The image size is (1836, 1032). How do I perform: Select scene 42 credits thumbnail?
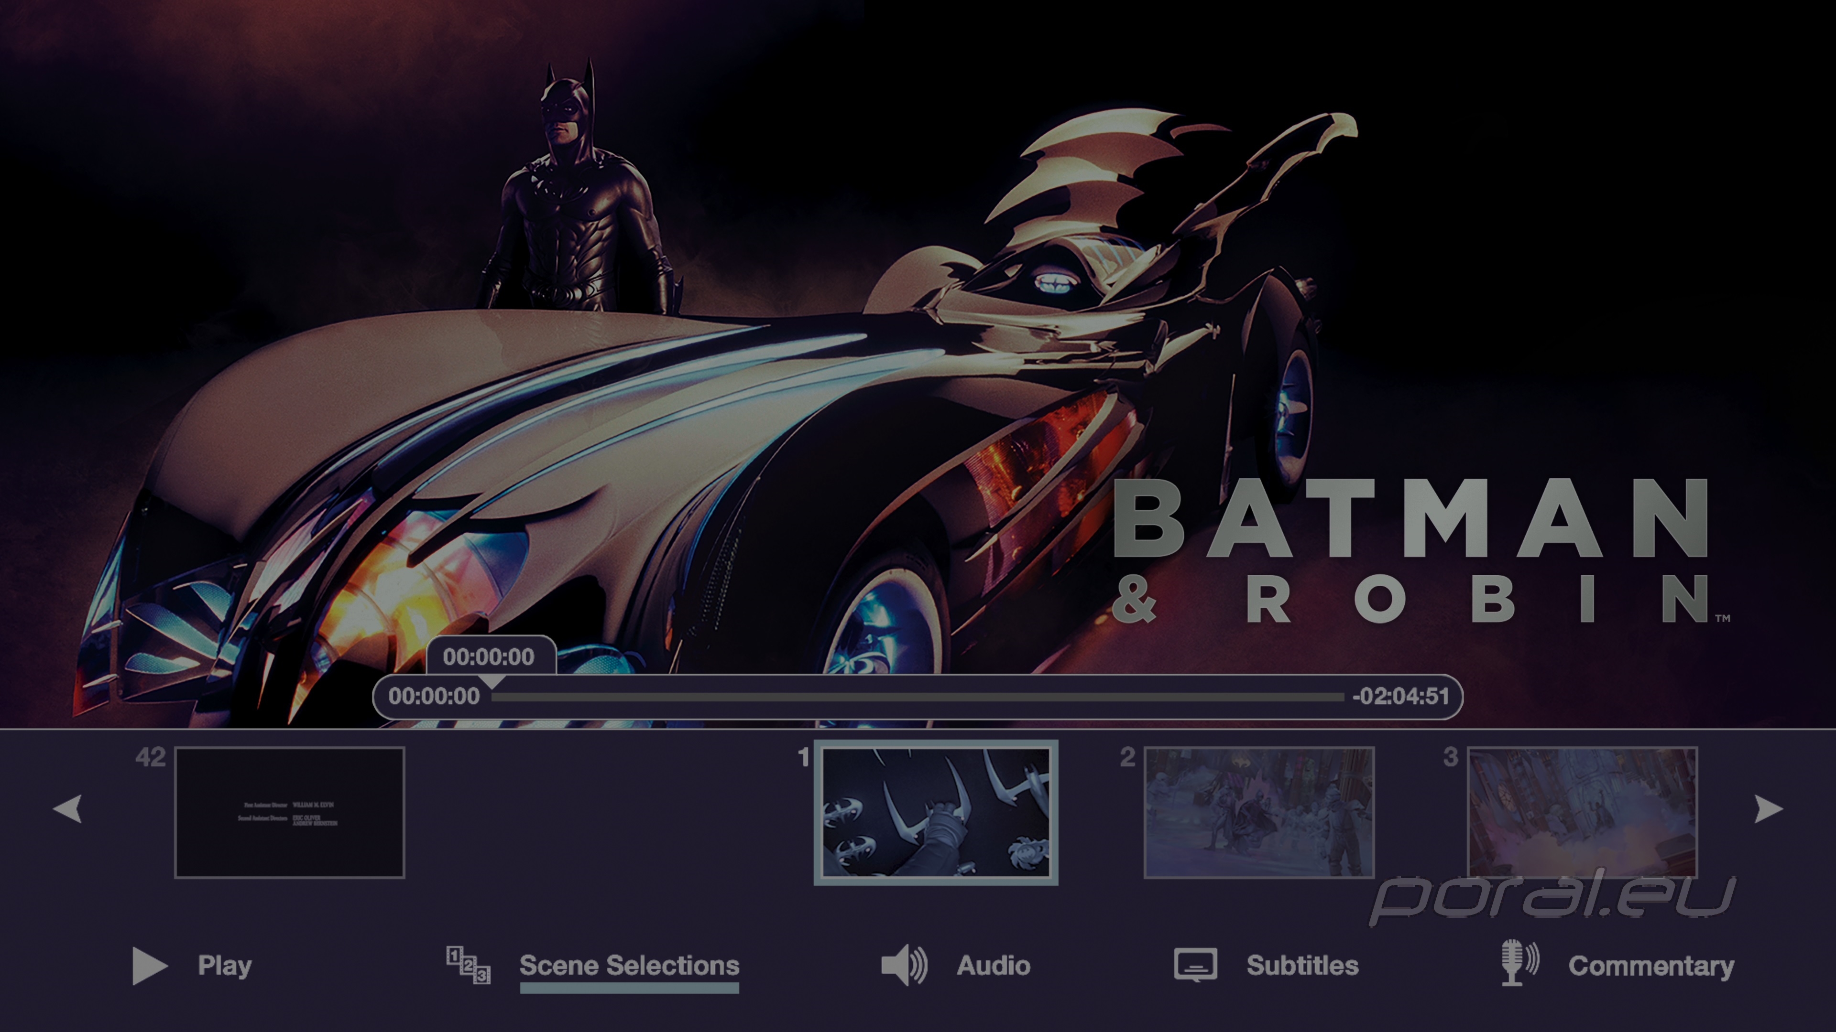point(289,813)
